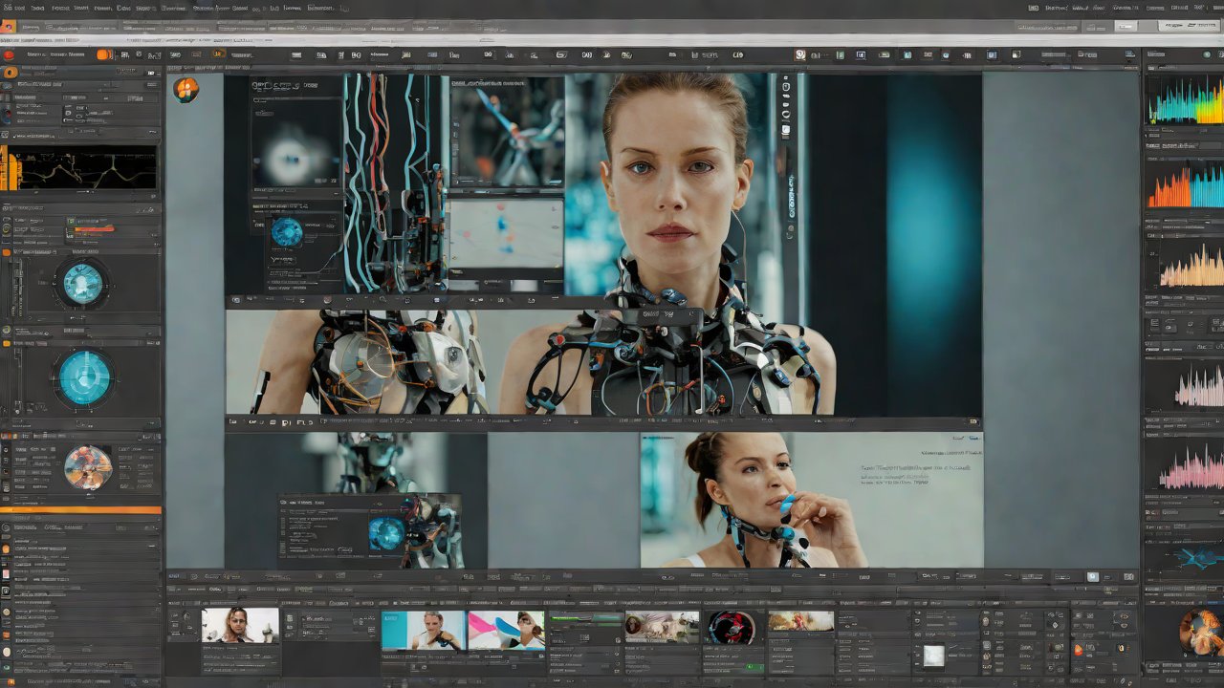Screen dimensions: 1224x688
Task: Adjust the red-orange slider in the left panel
Action: pyautogui.click(x=93, y=228)
